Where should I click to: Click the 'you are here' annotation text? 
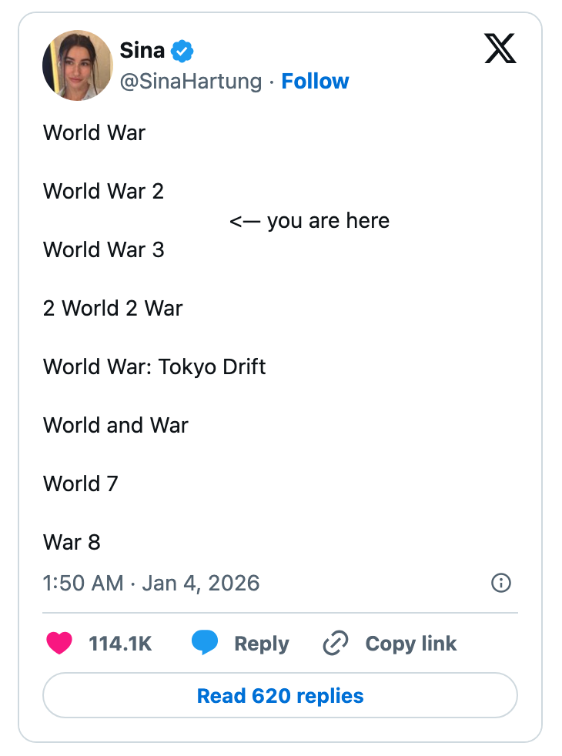tap(309, 221)
